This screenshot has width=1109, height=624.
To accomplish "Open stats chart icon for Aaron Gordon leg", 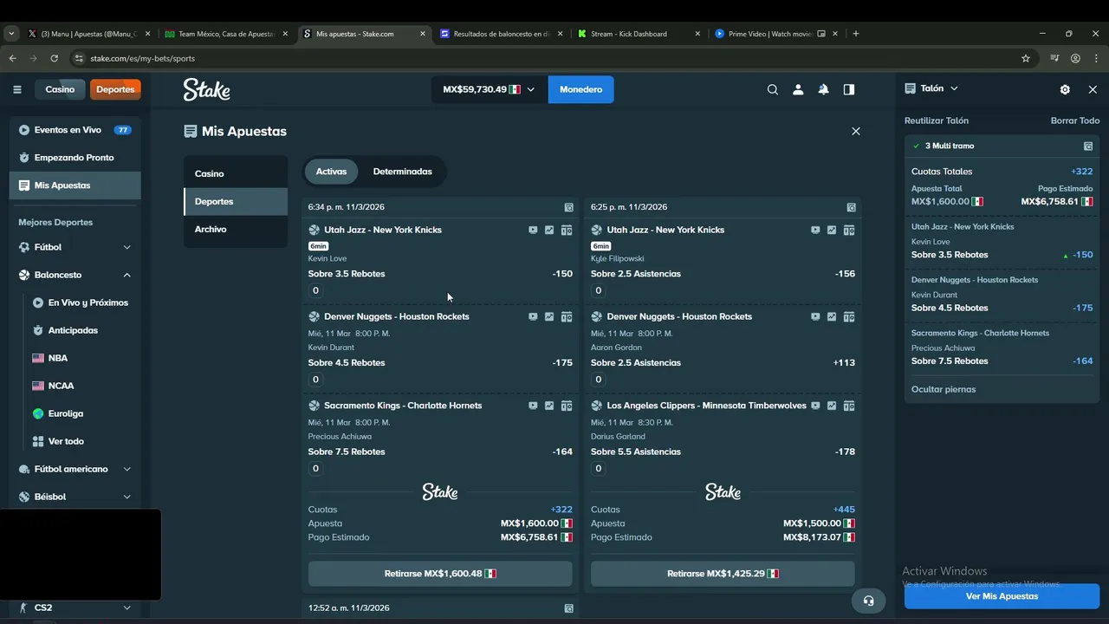I will click(x=832, y=316).
